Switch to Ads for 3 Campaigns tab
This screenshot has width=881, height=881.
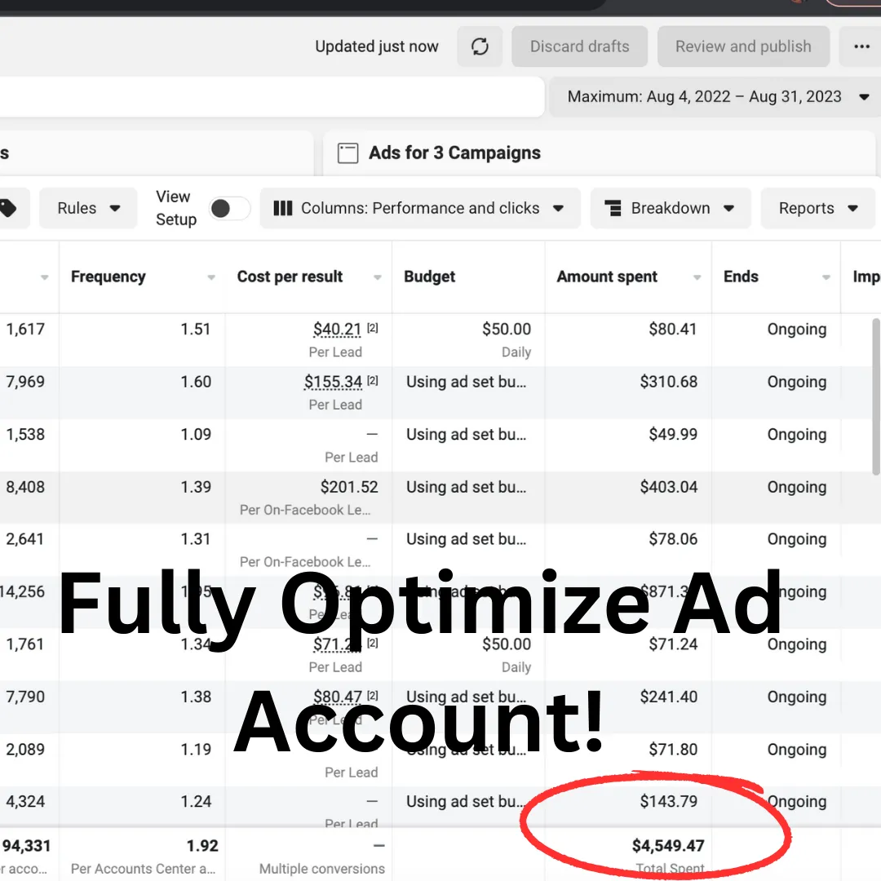tap(599, 153)
